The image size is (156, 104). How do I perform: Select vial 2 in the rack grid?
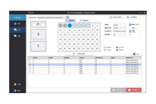[65, 25]
